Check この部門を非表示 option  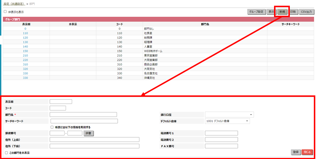click(6, 153)
